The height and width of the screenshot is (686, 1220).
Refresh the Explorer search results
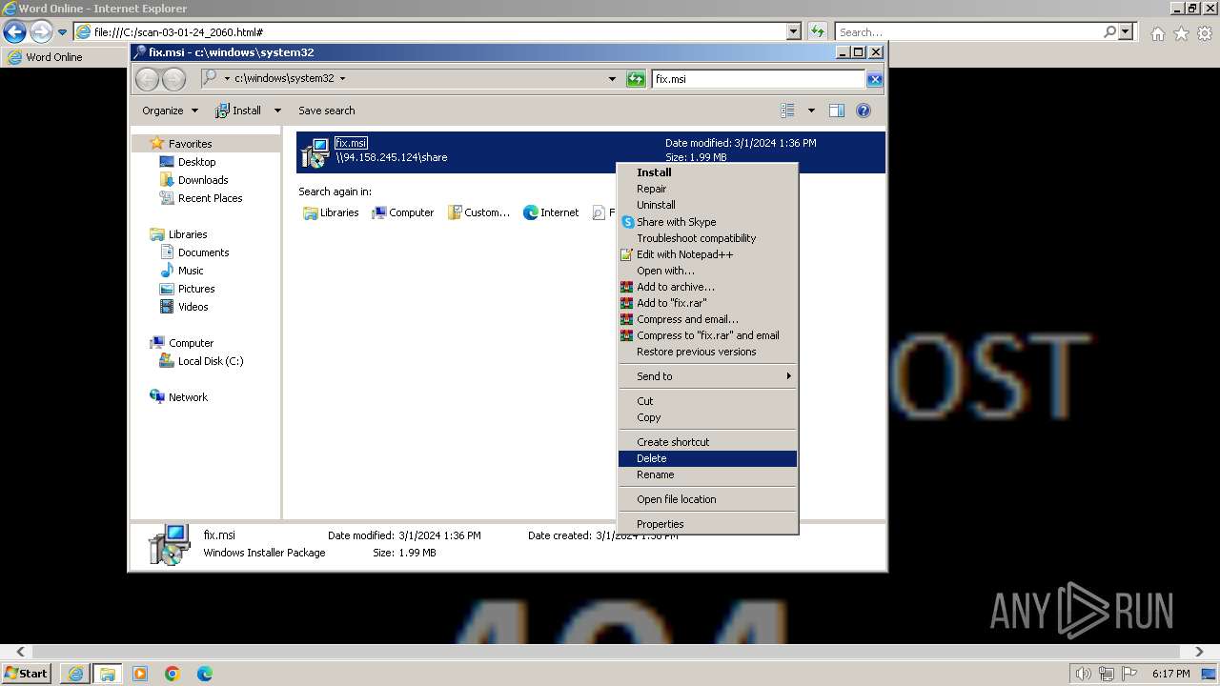tap(636, 79)
